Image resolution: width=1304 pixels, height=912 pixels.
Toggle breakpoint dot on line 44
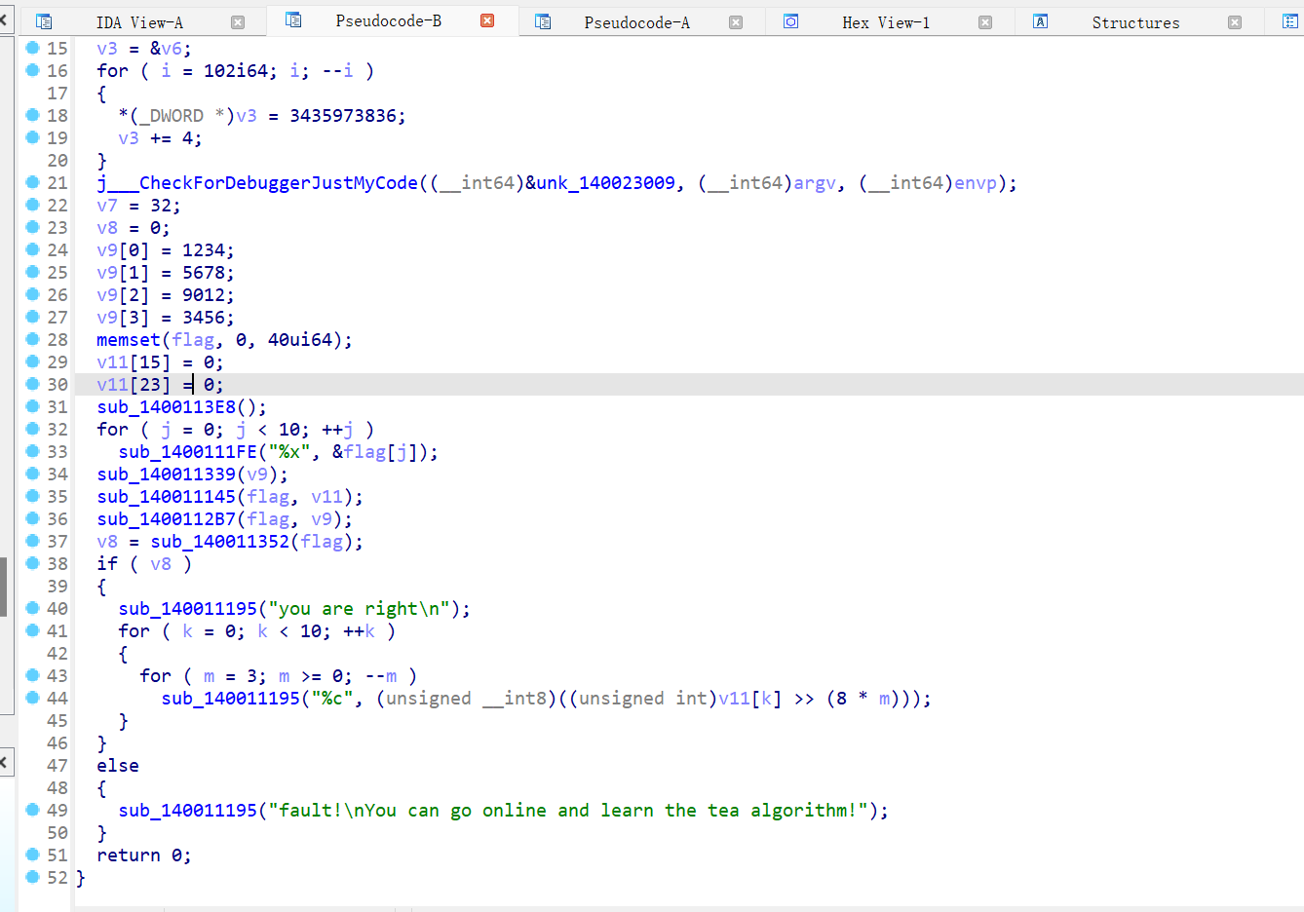click(32, 698)
